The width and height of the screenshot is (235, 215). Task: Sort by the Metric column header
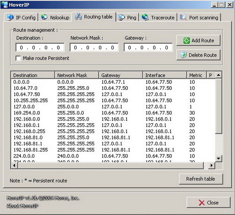(196, 75)
